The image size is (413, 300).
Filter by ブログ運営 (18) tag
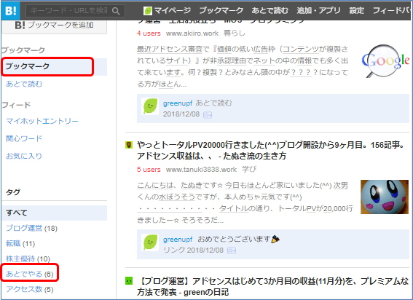31,229
